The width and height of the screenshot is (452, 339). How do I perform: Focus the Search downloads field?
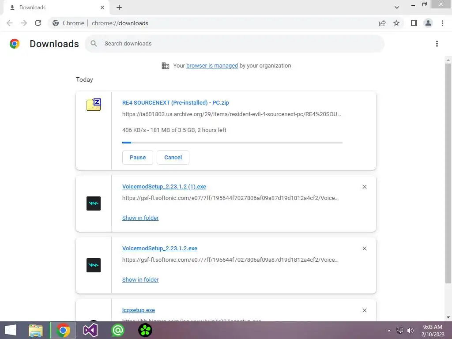pos(234,44)
